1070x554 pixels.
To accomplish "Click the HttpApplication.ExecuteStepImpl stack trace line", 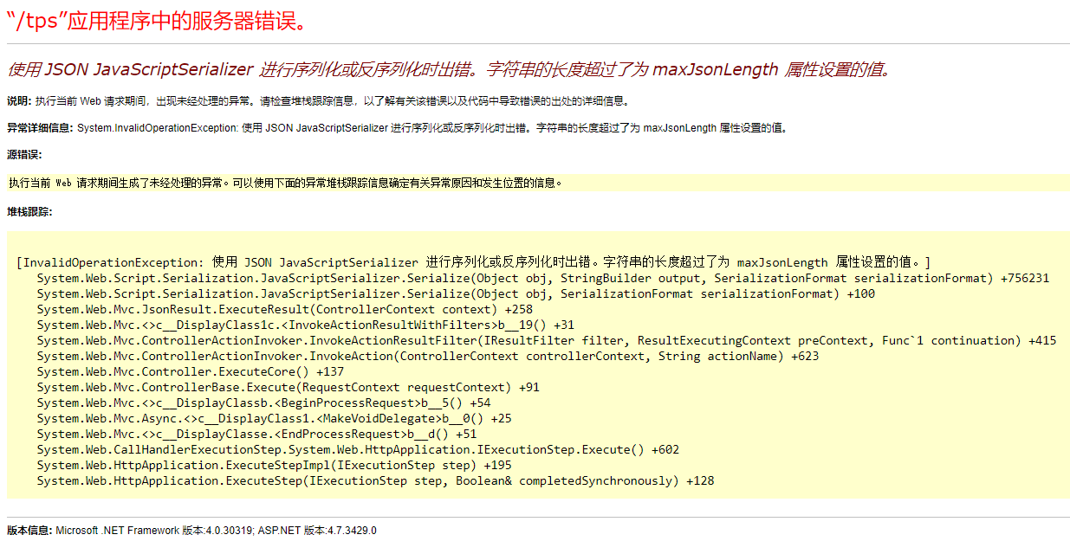I will coord(274,466).
